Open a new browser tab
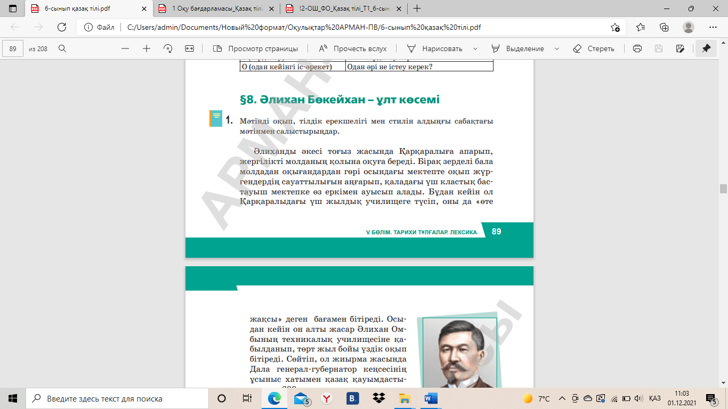This screenshot has height=409, width=728. [417, 9]
